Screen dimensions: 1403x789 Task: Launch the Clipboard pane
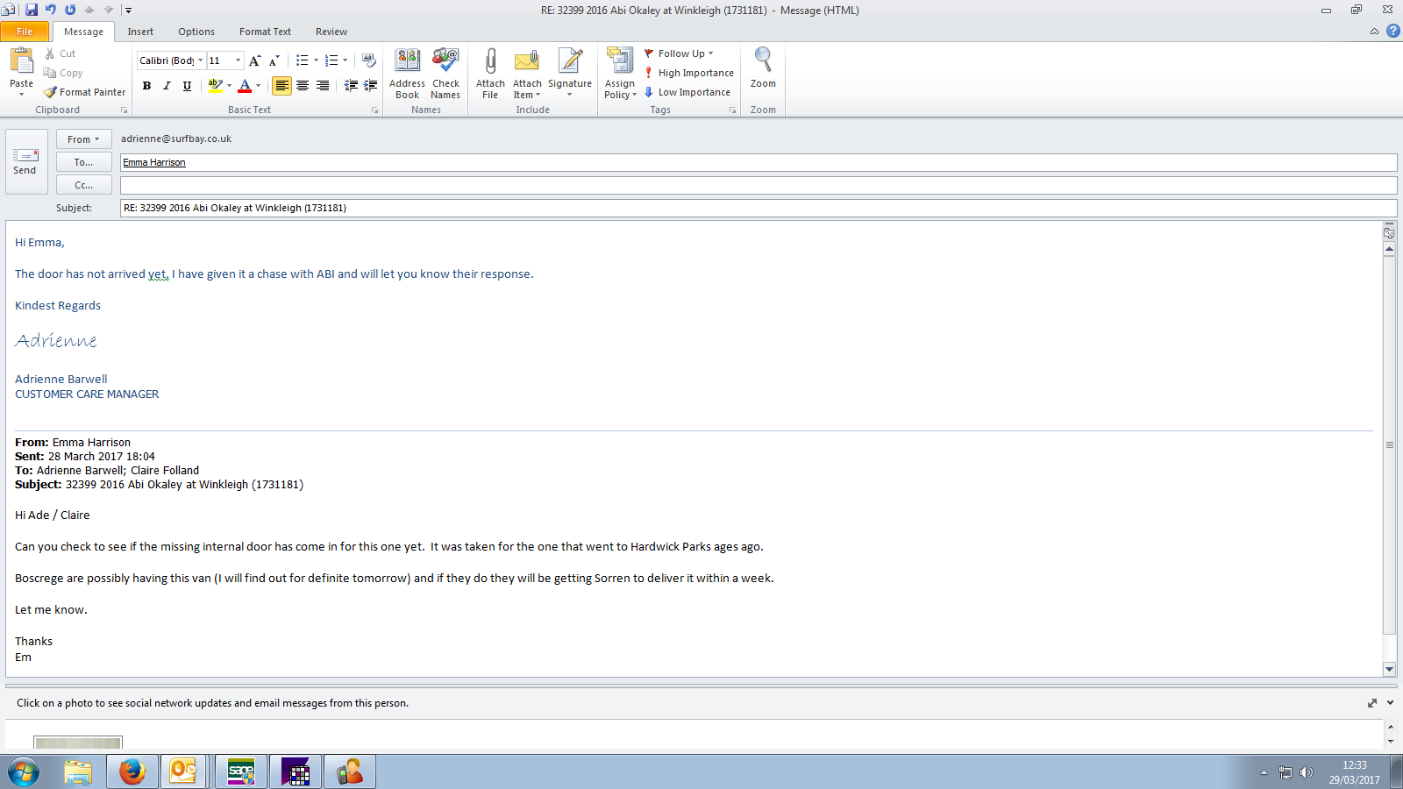[x=124, y=110]
